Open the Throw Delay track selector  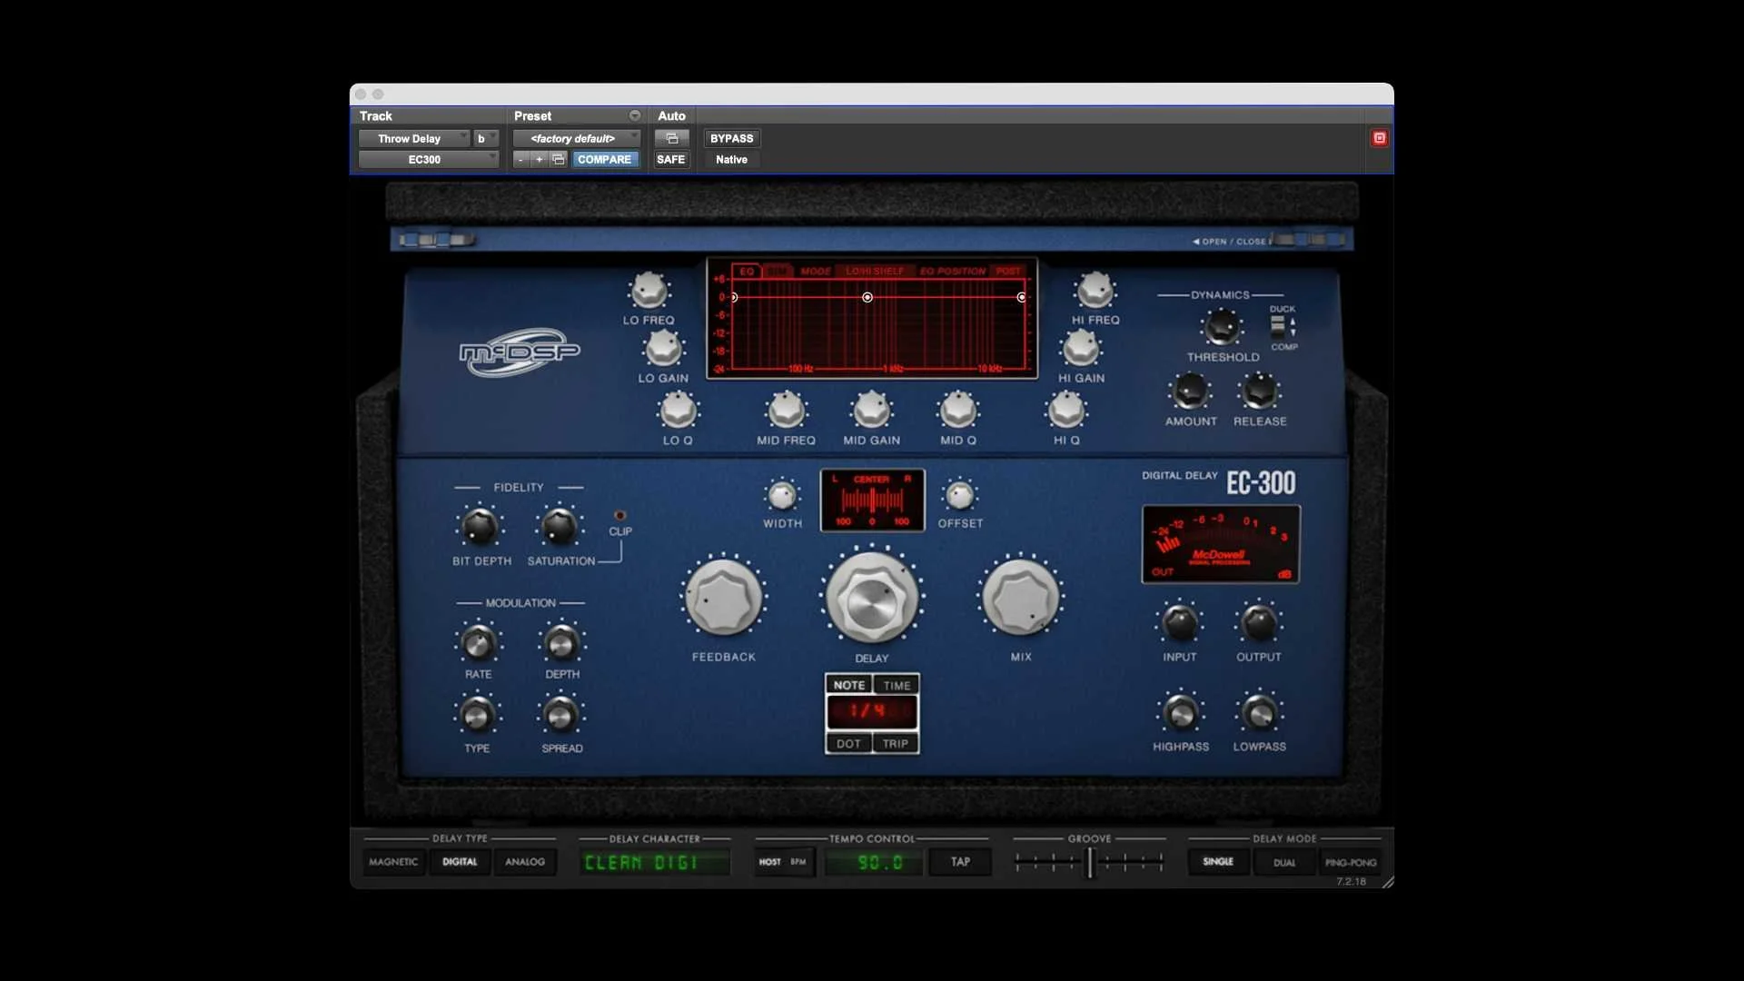coord(414,138)
